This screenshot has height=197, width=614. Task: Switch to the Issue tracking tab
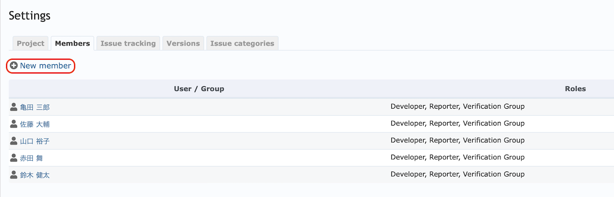tap(128, 43)
